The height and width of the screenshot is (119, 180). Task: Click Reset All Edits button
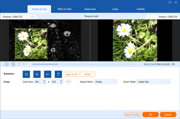point(132,114)
